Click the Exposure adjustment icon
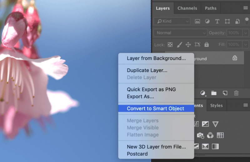 click(205, 124)
